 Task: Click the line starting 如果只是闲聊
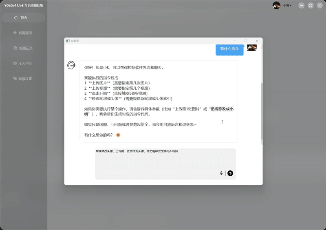140,124
